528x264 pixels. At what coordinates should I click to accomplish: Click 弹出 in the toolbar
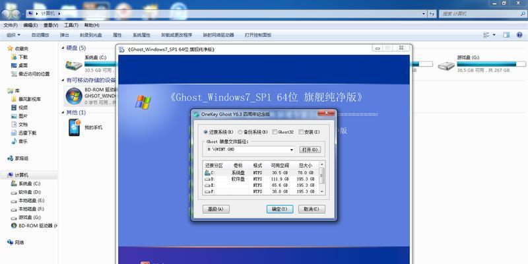tap(64, 35)
